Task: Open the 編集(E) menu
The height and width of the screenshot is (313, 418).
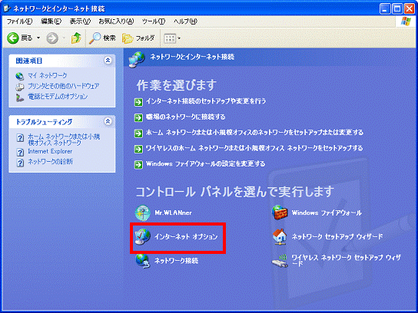Action: (51, 21)
